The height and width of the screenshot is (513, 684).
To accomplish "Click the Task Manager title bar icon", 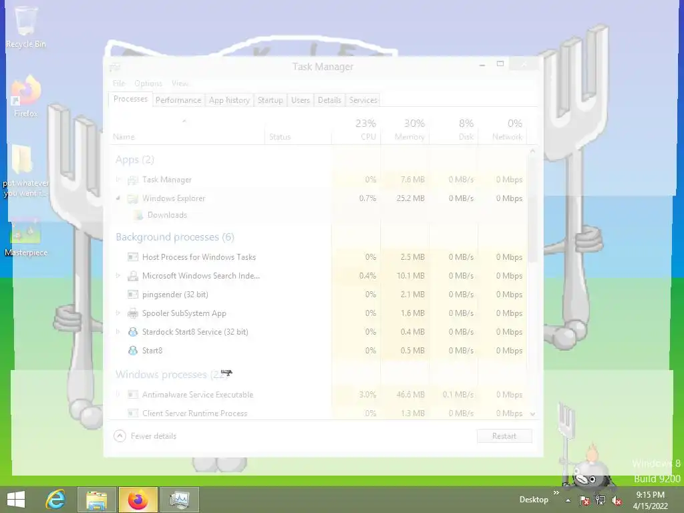I will pos(115,67).
